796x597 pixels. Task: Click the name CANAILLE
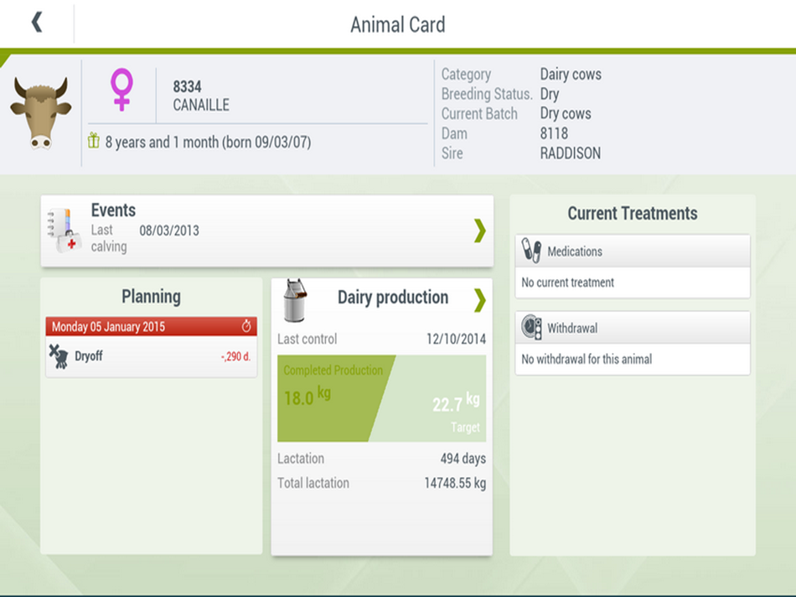201,105
